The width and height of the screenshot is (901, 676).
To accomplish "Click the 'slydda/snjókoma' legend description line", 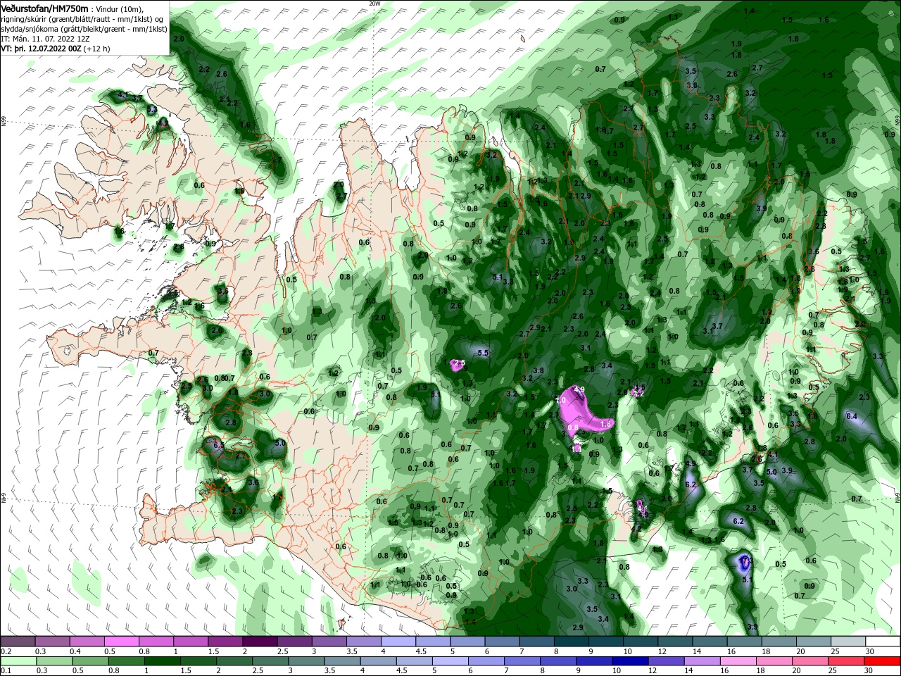I will pyautogui.click(x=84, y=29).
